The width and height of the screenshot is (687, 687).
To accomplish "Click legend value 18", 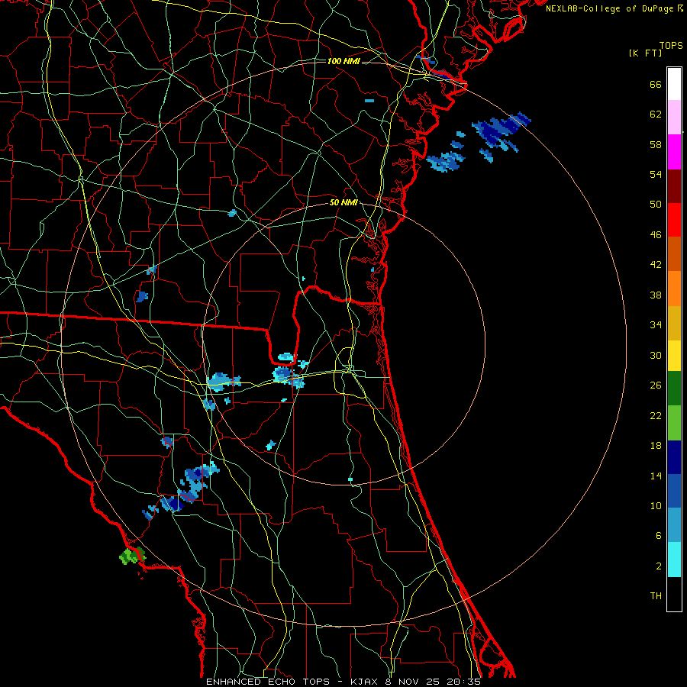I will (656, 446).
